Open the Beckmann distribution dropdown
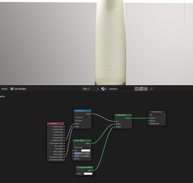The width and height of the screenshot is (193, 183). 82,147
